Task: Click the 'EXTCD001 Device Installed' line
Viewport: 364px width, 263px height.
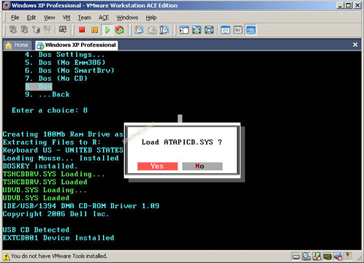Action: tap(58, 237)
